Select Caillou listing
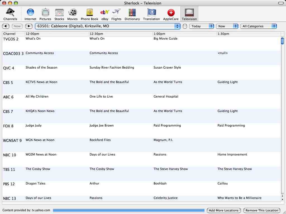 pyautogui.click(x=223, y=183)
